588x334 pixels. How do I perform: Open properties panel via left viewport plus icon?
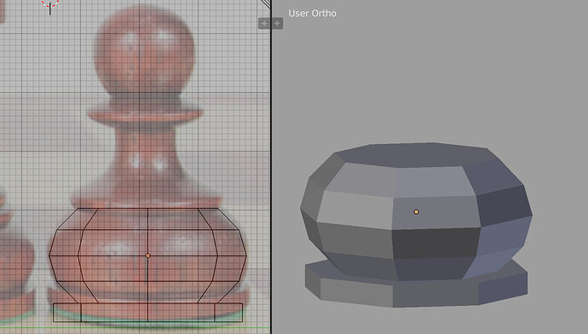(x=264, y=23)
